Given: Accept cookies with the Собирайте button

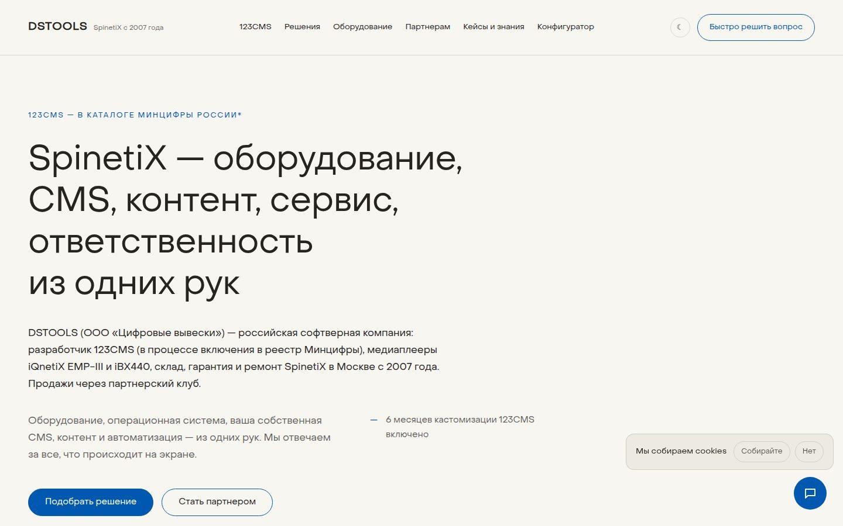Looking at the screenshot, I should pos(762,451).
